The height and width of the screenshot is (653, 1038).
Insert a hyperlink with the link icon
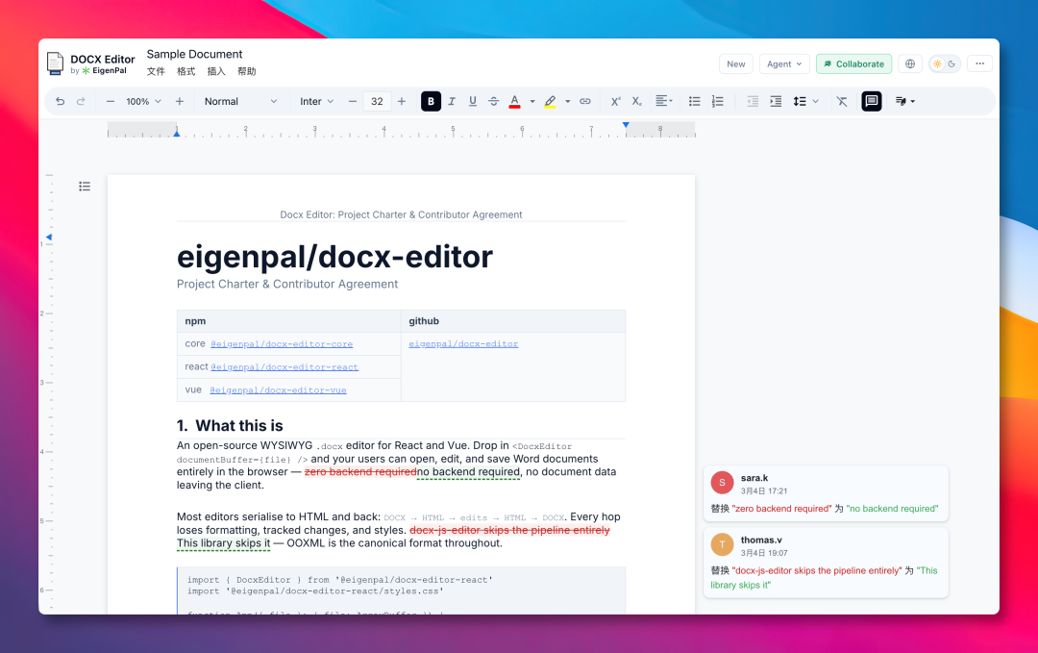(585, 101)
